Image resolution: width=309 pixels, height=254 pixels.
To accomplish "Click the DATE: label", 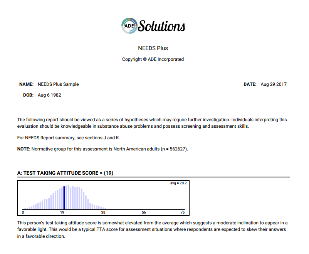I will point(250,84).
